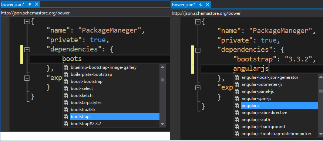Image resolution: width=323 pixels, height=141 pixels.
Task: Collapse "exp" block in right editor
Action: pos(198,88)
